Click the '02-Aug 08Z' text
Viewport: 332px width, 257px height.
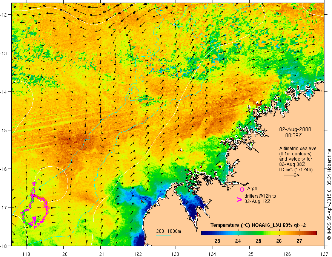(293, 164)
